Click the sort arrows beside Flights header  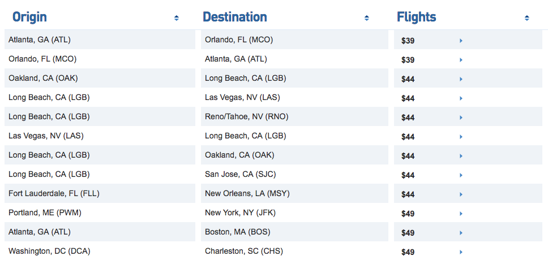527,18
